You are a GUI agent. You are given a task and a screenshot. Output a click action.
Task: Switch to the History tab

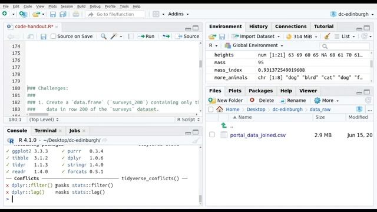(258, 26)
